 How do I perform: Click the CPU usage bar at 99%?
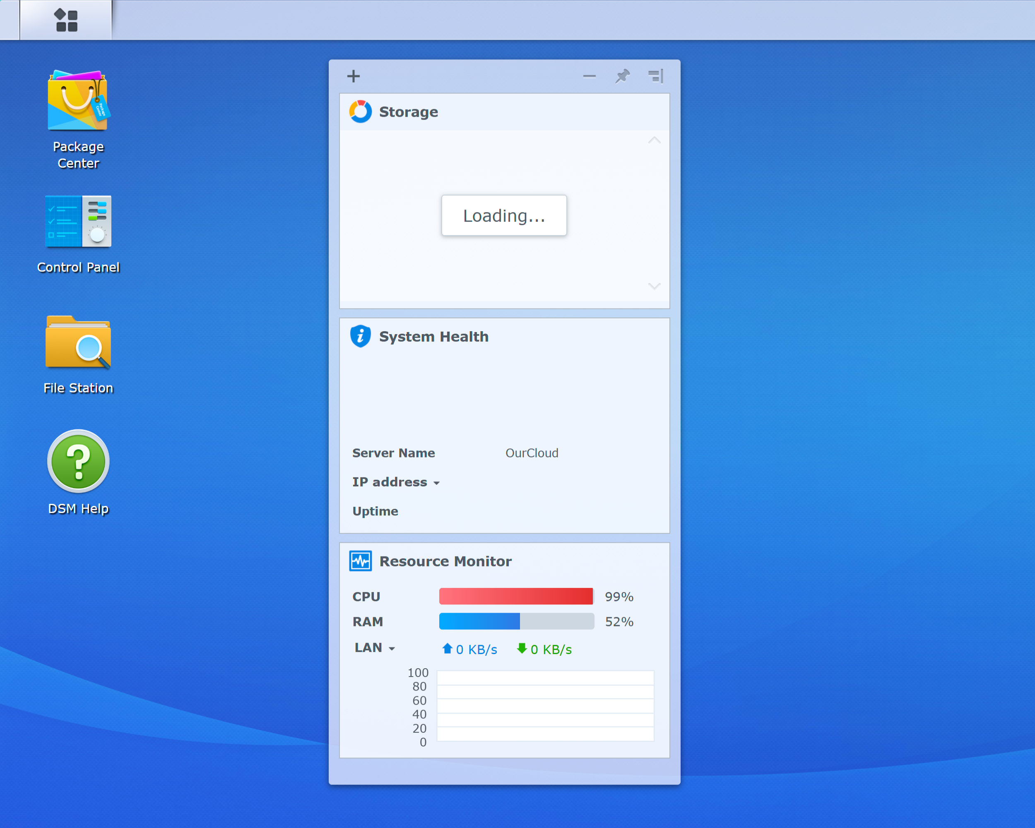tap(516, 596)
